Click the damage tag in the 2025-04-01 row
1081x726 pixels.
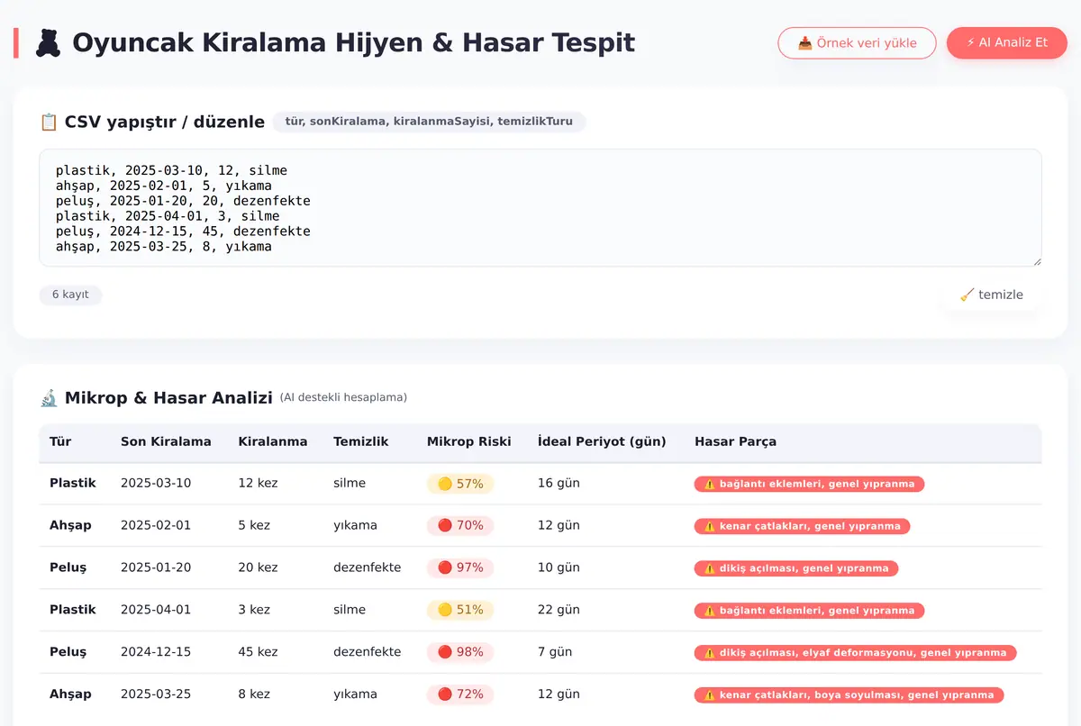point(809,611)
